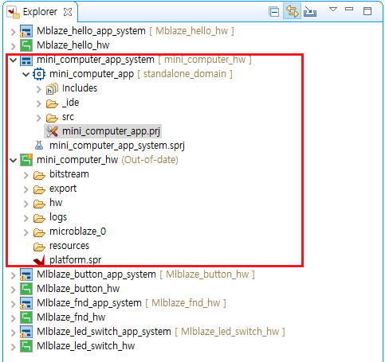Expand the bitstream folder

click(x=26, y=175)
